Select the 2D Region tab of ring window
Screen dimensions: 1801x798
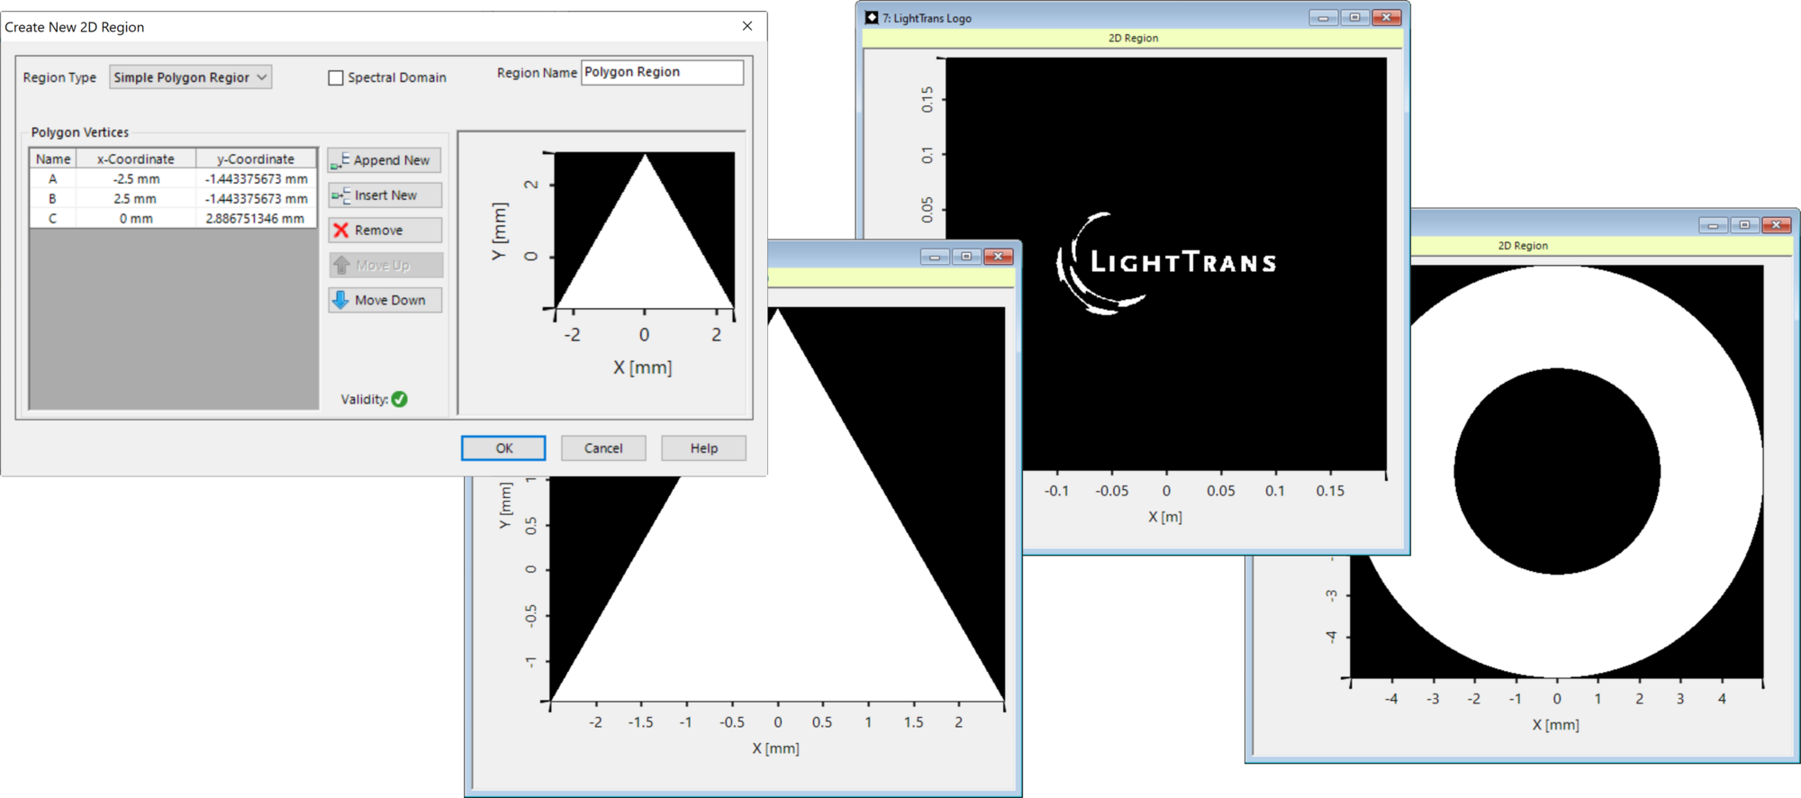tap(1523, 245)
